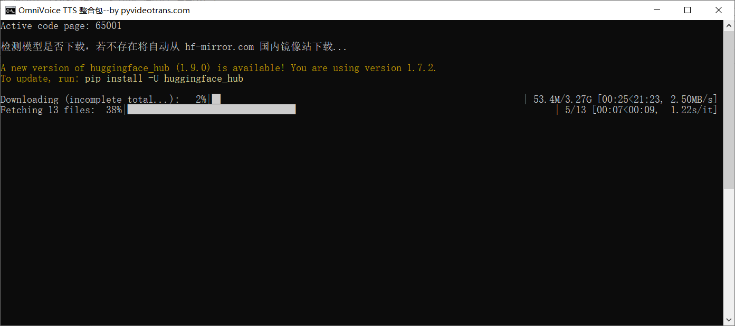Click the 38% fetching percentage
This screenshot has width=735, height=326.
point(113,110)
